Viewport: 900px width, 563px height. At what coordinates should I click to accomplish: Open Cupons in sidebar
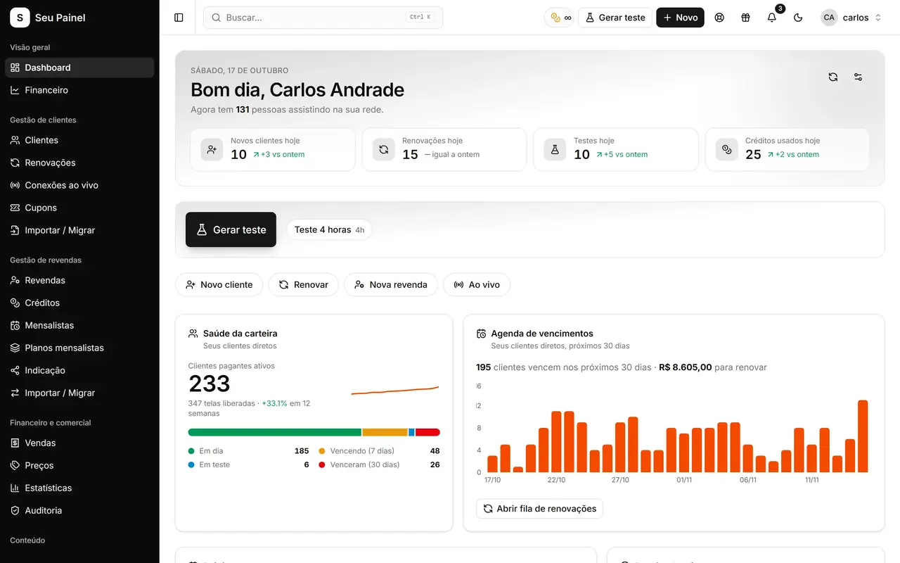point(79,208)
